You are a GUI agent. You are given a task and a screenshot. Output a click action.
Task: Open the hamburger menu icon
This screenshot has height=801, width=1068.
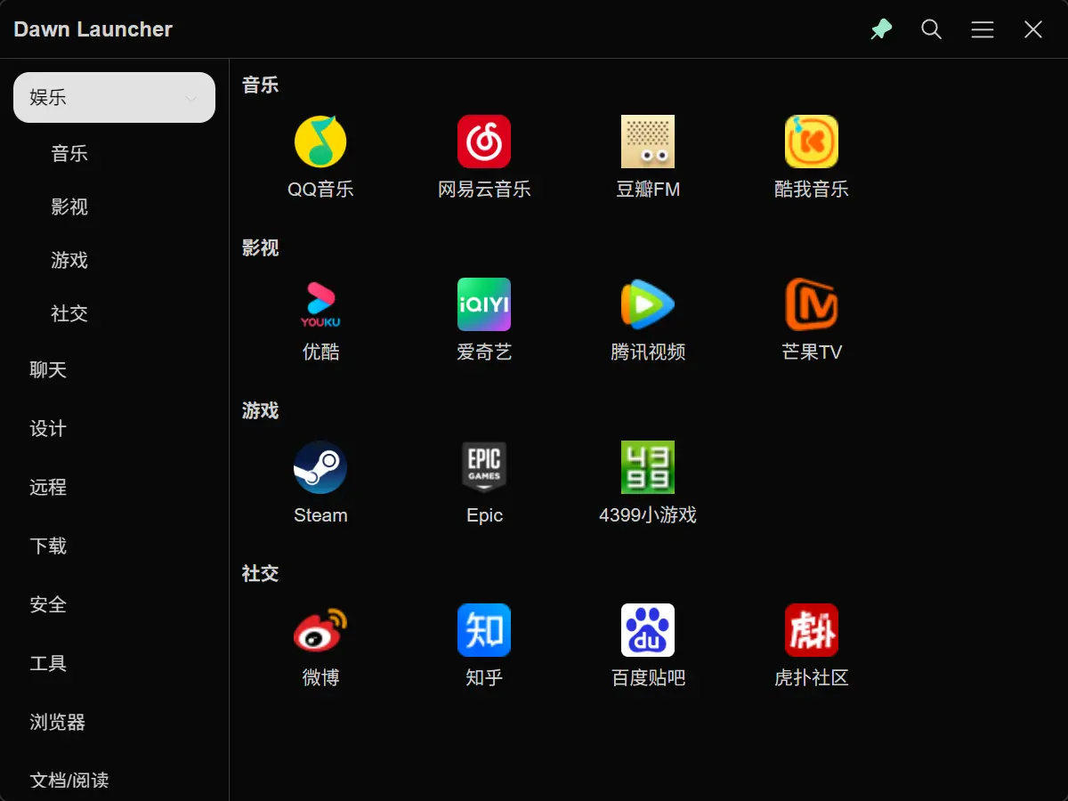pos(983,29)
